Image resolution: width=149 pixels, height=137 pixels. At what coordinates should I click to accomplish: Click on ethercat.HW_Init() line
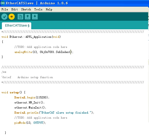tap(29, 102)
